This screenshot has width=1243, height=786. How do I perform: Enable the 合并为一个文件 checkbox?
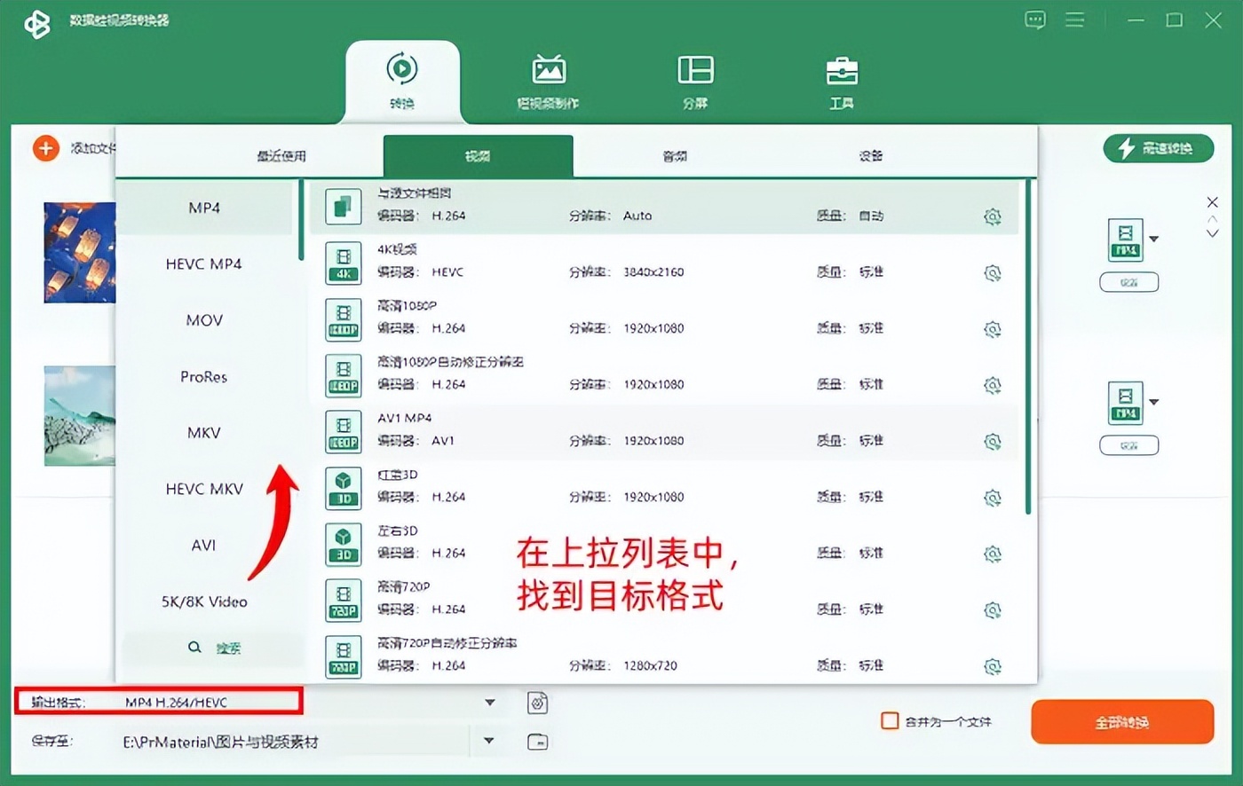[x=889, y=721]
